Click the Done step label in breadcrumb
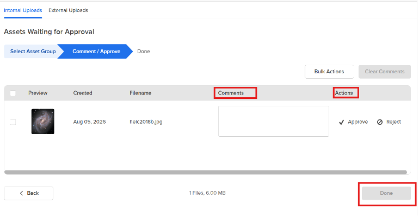This screenshot has height=216, width=419. coord(144,52)
